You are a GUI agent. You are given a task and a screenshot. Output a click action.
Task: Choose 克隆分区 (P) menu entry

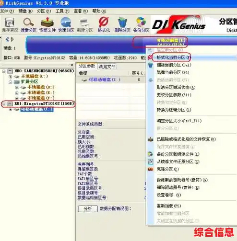[x=168, y=169]
